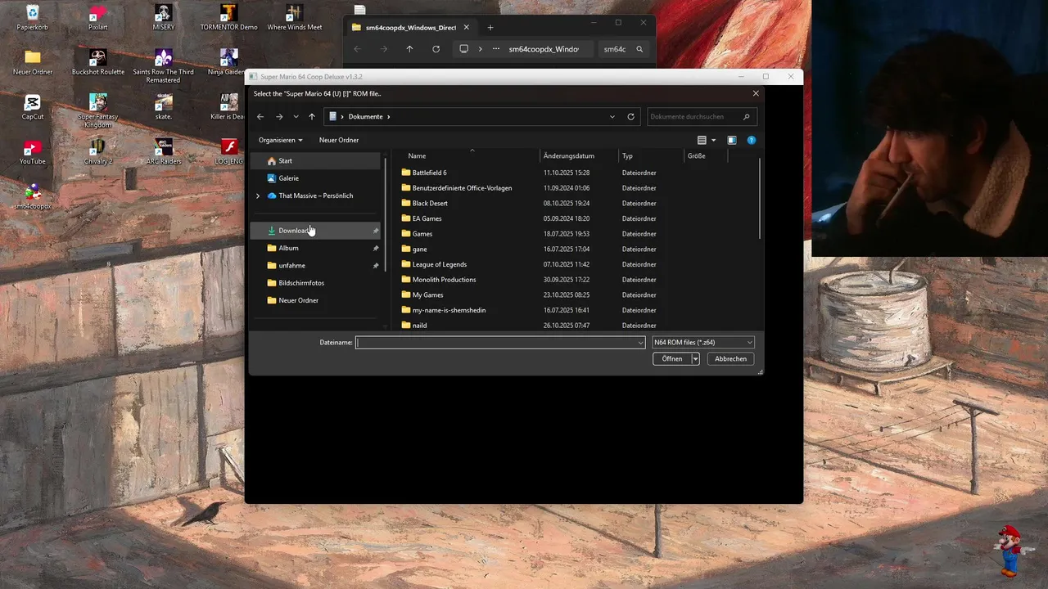Open the sm64coopdx desktop icon
This screenshot has width=1048, height=589.
tap(33, 197)
